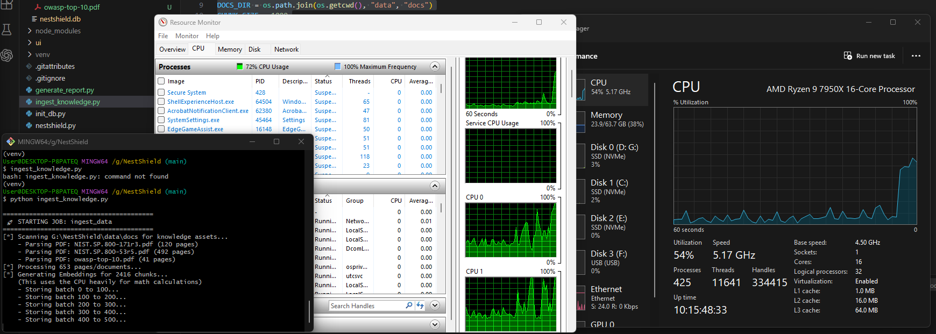Open ingest_knowledge.py in the Explorer
This screenshot has height=334, width=936.
(67, 102)
